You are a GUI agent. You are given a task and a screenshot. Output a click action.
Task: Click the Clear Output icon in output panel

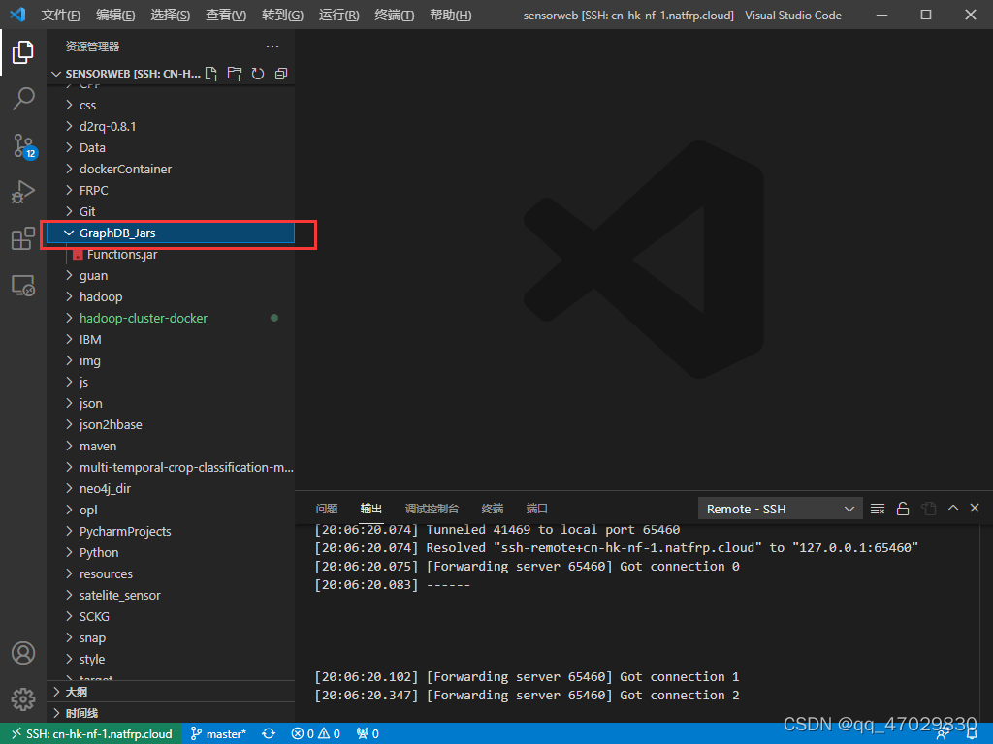pyautogui.click(x=877, y=508)
